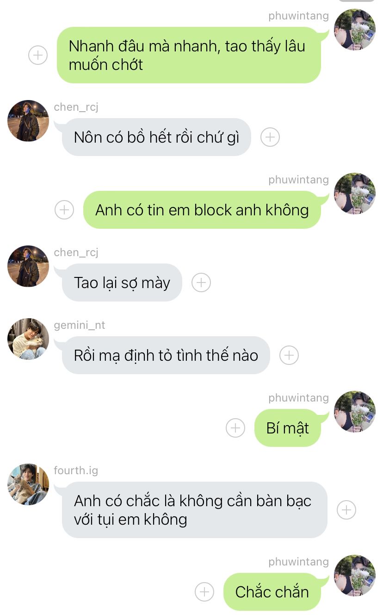
Task: Select the green "Bí mật" message bubble
Action: point(287,428)
